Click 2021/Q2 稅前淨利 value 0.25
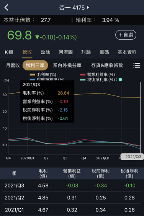This screenshot has width=144, height=216. (101, 198)
